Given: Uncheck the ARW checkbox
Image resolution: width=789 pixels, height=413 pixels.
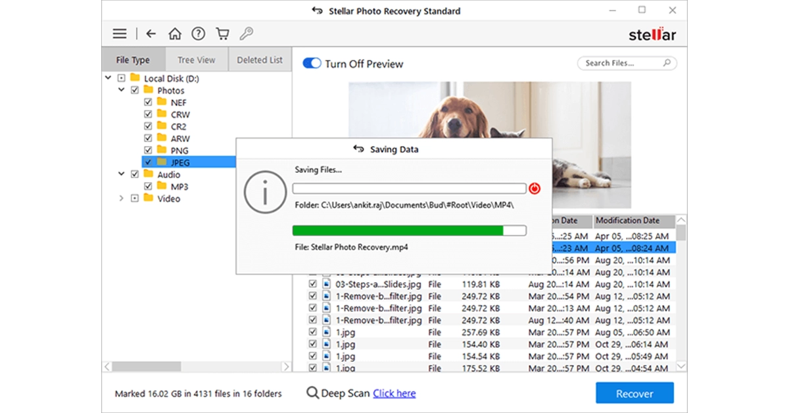Looking at the screenshot, I should (x=148, y=138).
